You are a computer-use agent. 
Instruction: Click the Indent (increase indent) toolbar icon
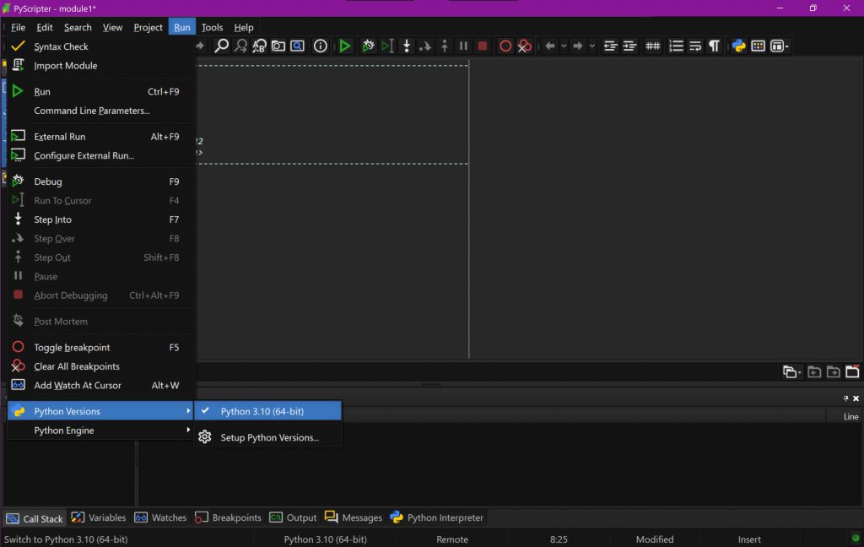click(x=629, y=46)
